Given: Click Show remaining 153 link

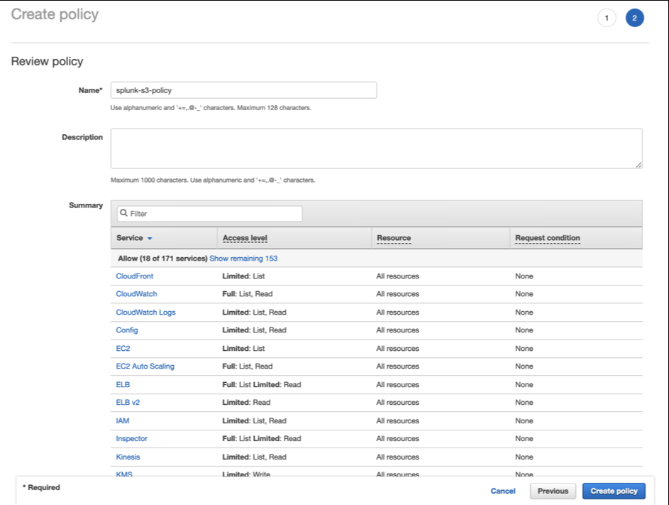Looking at the screenshot, I should tap(243, 259).
